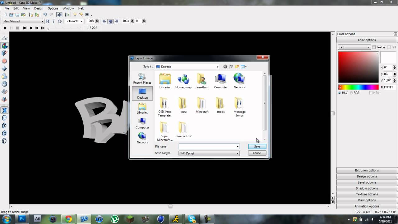Select the Design options sphere icon

click(4, 61)
